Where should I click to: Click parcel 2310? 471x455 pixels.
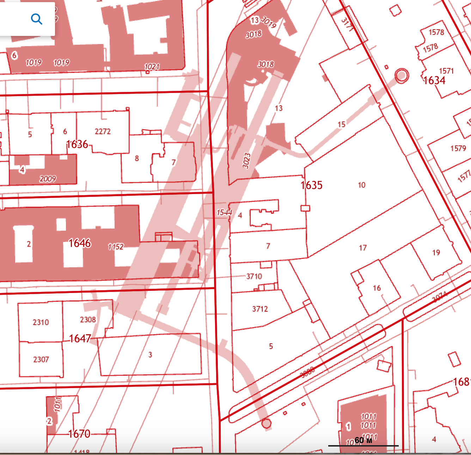tap(41, 322)
